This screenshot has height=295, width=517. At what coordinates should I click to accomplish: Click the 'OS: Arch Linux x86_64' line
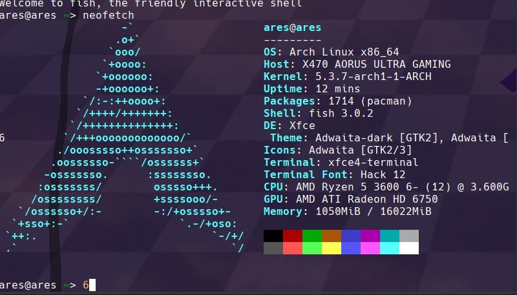point(332,52)
